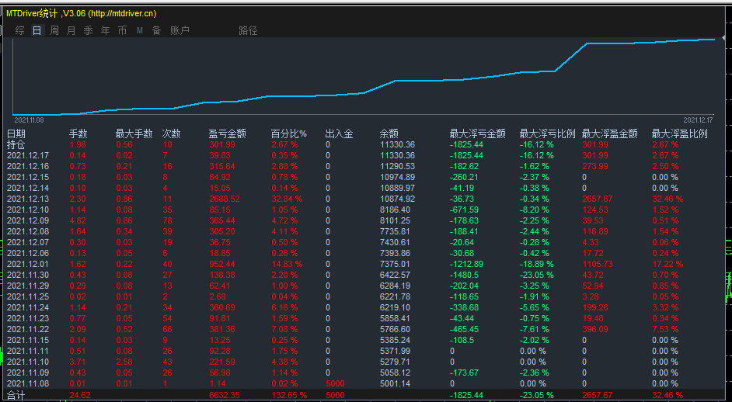Open the 币 currency tab
Viewport: 732px width, 402px height.
[122, 31]
